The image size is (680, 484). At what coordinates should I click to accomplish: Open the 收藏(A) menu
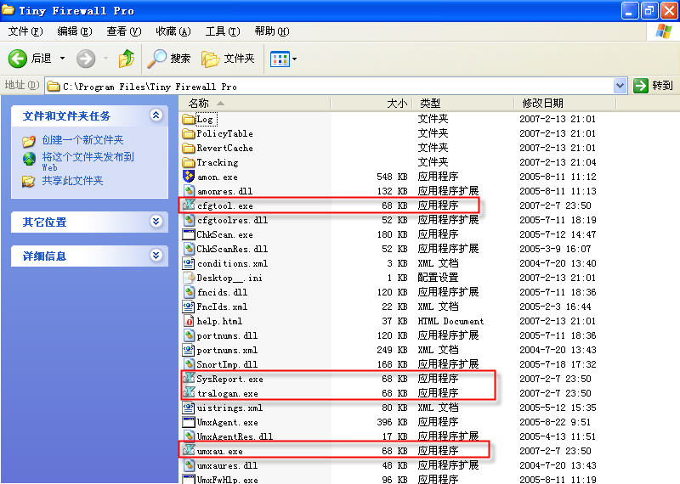click(x=173, y=31)
